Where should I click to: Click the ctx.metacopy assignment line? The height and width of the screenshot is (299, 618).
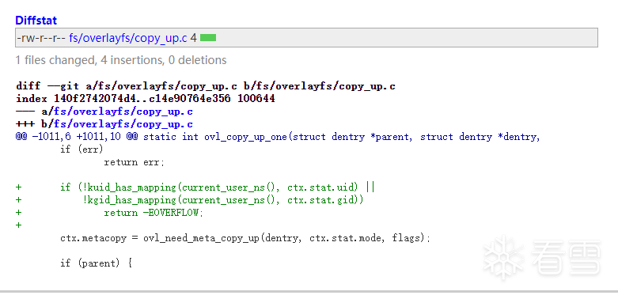245,238
